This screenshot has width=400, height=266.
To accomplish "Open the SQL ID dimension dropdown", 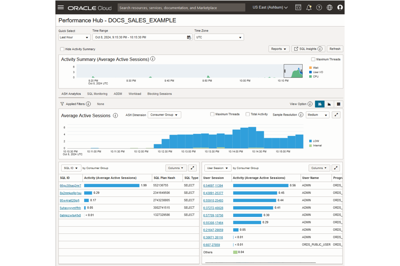I will tap(71, 168).
